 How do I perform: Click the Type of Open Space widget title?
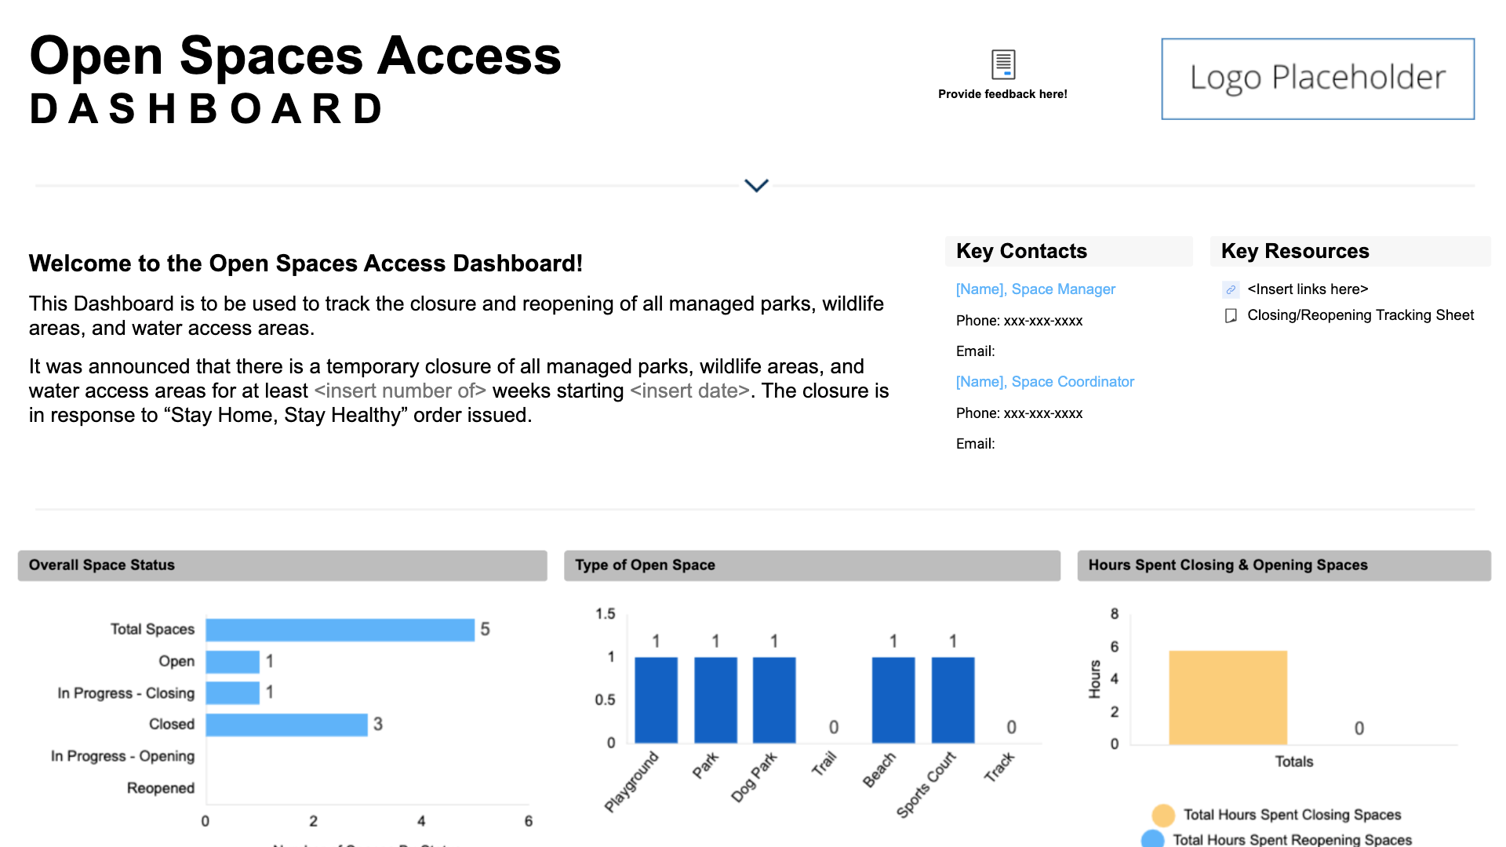pyautogui.click(x=645, y=565)
